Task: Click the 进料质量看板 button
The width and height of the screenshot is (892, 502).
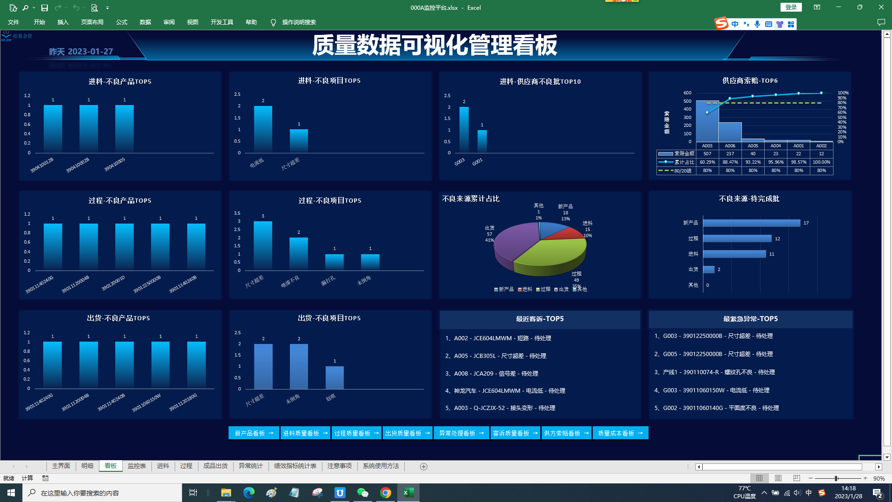Action: click(x=305, y=433)
